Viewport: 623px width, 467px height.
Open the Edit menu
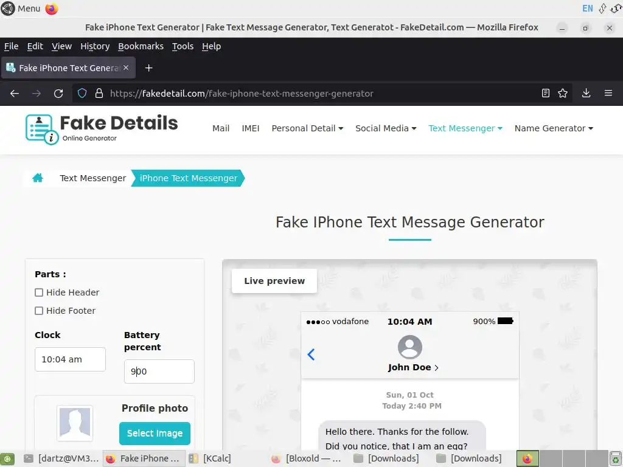(35, 46)
